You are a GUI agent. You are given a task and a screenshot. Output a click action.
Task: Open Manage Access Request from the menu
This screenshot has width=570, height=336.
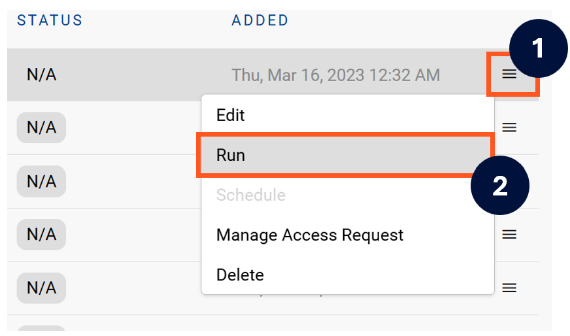click(x=310, y=235)
